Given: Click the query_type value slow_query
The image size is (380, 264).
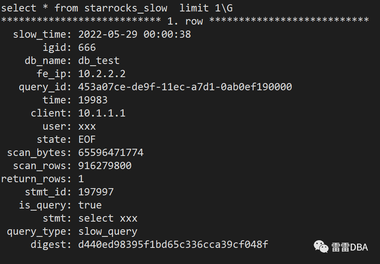Looking at the screenshot, I should (x=108, y=231).
